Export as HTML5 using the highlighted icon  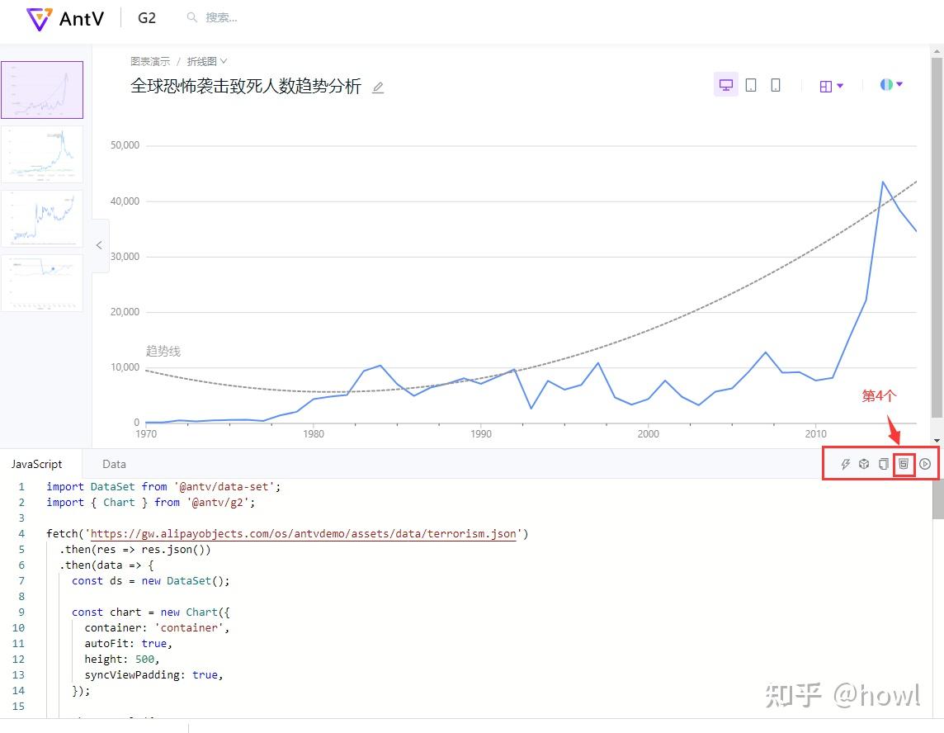click(x=904, y=464)
